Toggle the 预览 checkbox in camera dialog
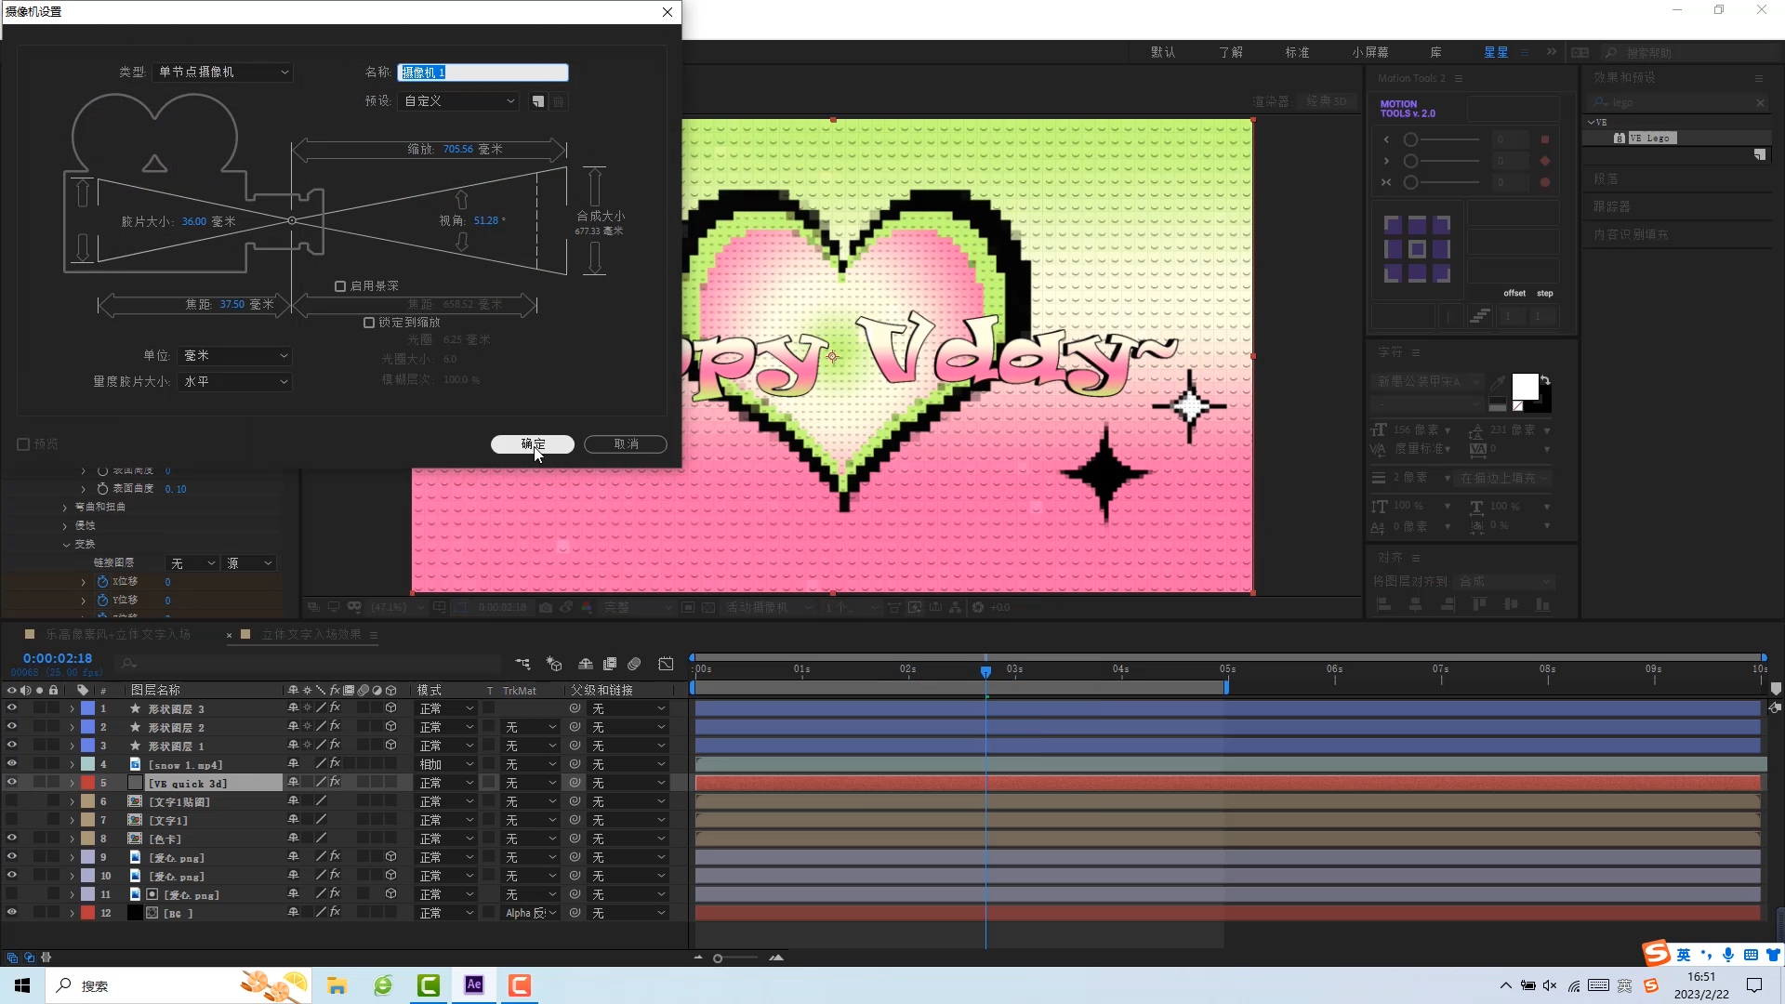 23,444
